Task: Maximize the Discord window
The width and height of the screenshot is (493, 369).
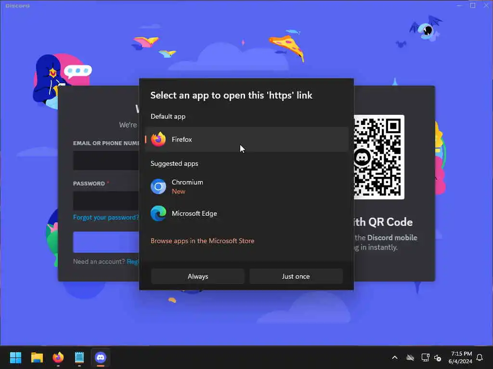Action: 473,5
